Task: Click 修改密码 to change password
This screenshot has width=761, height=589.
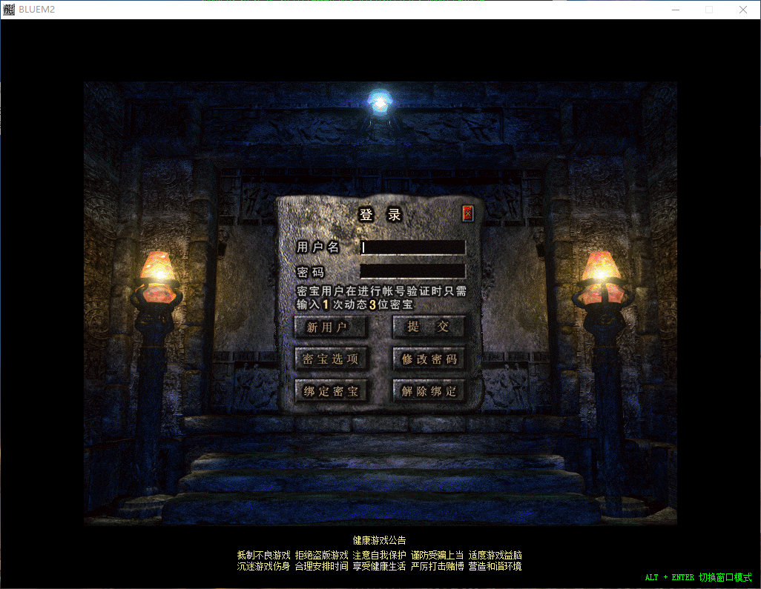Action: tap(429, 359)
